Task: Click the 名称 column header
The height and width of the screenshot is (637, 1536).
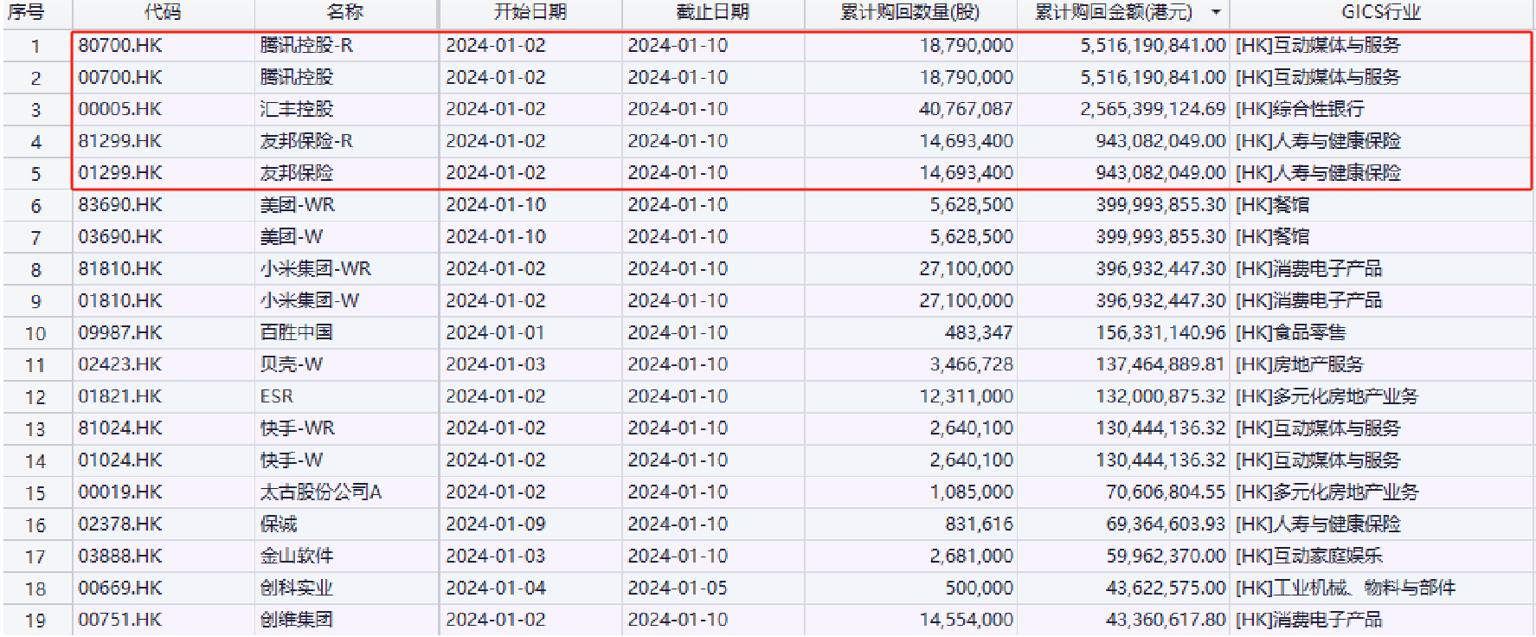Action: point(345,12)
